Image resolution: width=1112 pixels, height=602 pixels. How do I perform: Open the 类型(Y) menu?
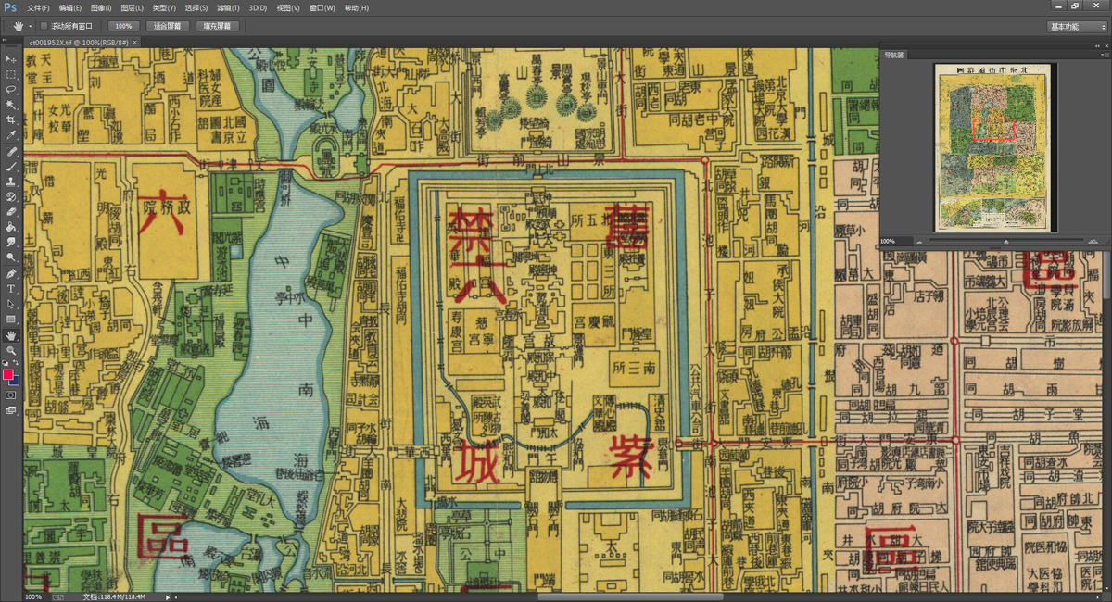click(164, 7)
